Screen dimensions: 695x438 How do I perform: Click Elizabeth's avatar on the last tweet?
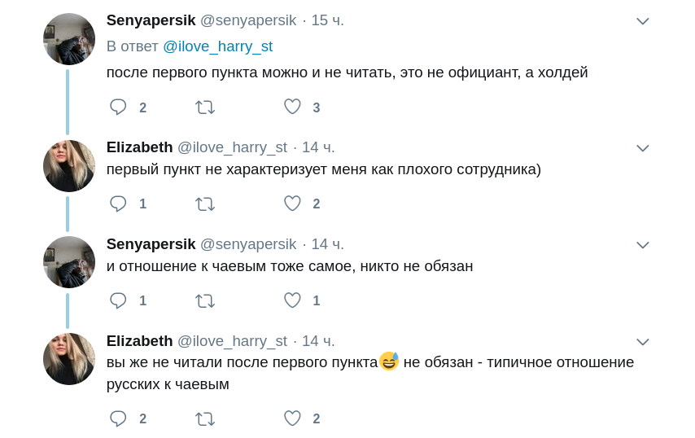(x=69, y=359)
